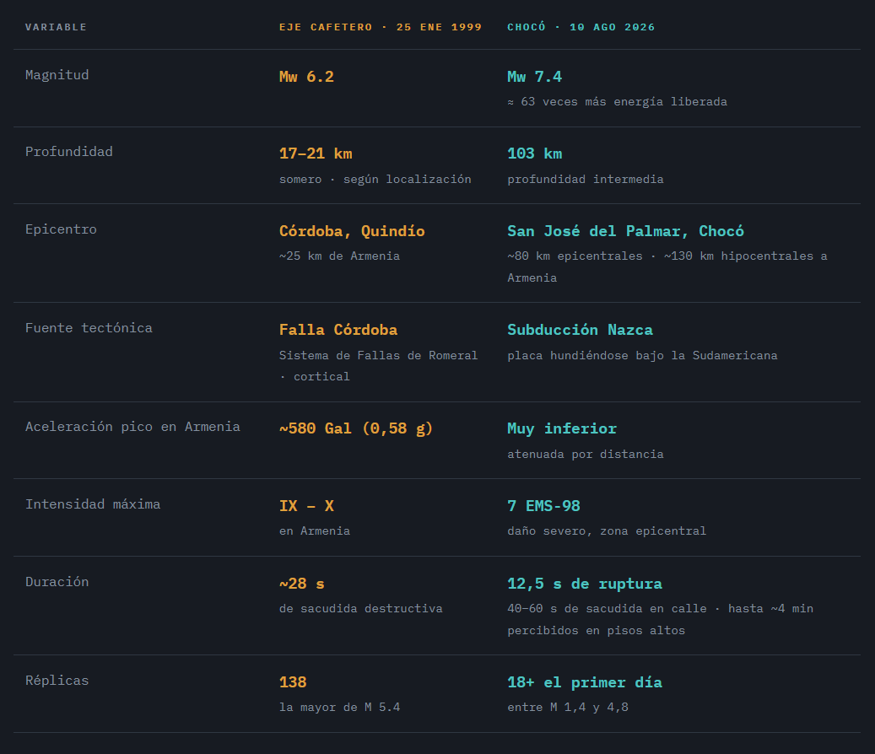Image resolution: width=875 pixels, height=754 pixels.
Task: Click the Subducción Nazca source value
Action: 580,330
